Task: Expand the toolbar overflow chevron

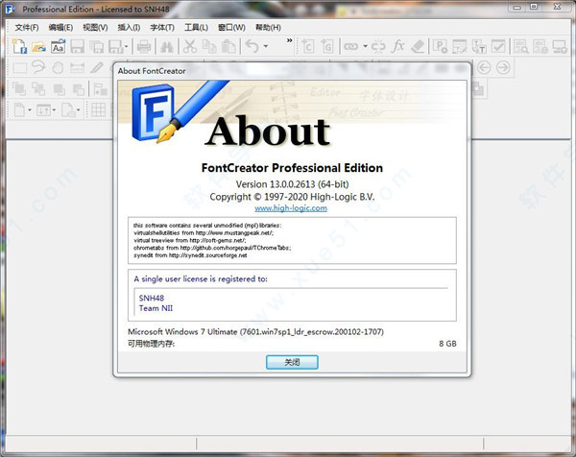Action: coord(290,40)
